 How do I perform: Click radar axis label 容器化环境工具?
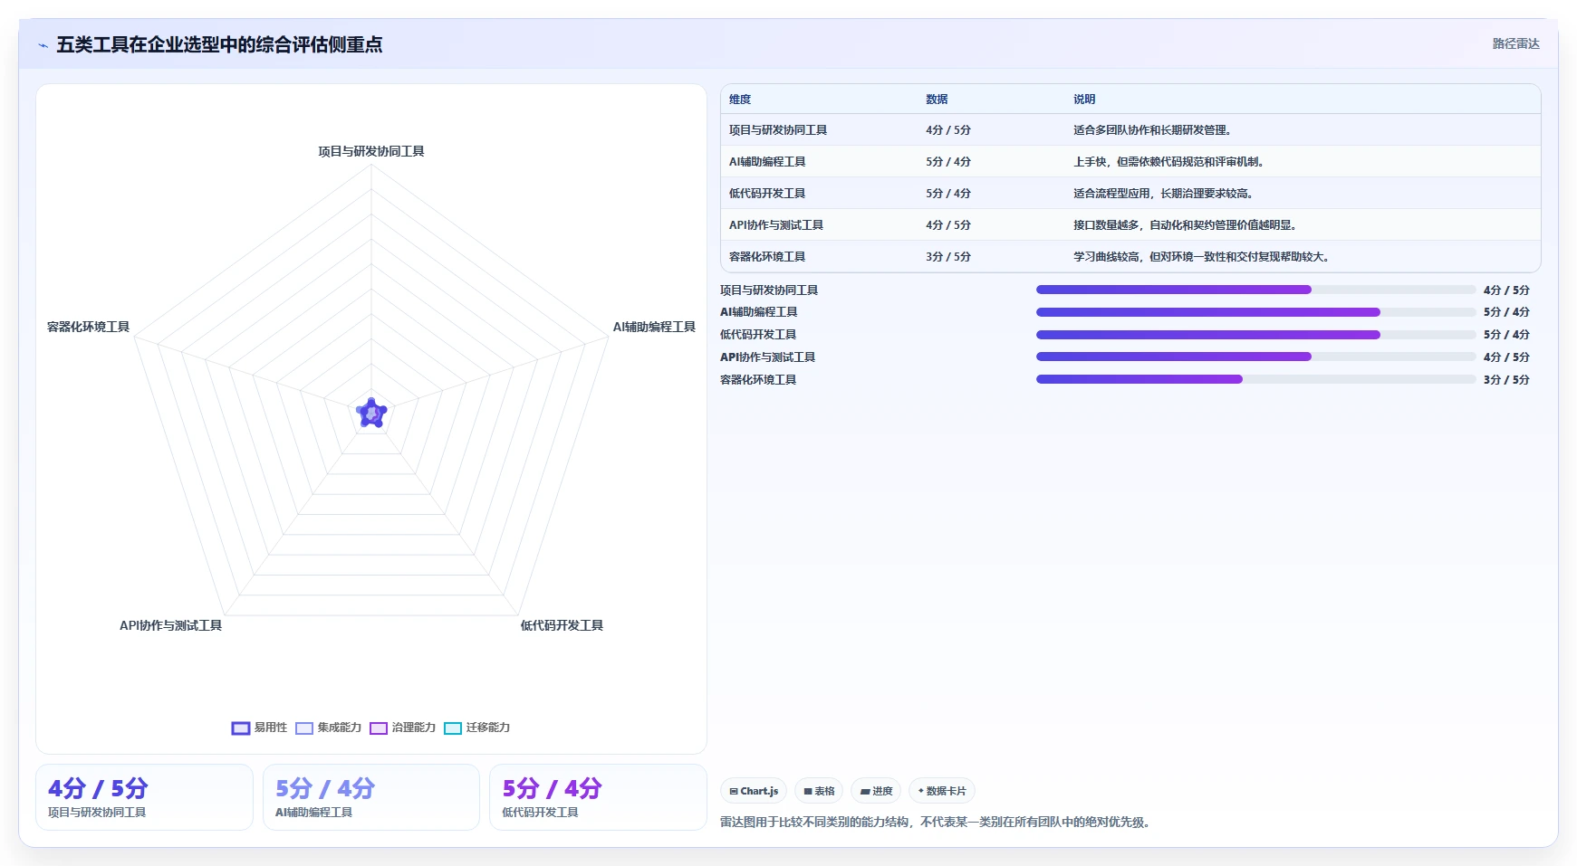coord(88,327)
